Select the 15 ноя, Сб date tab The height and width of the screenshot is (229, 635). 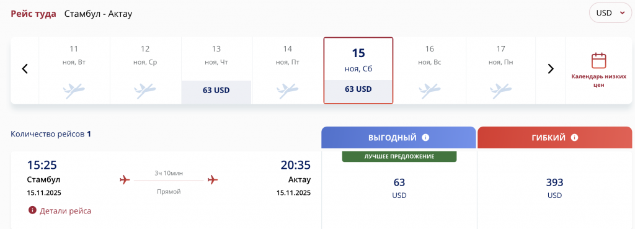click(358, 71)
